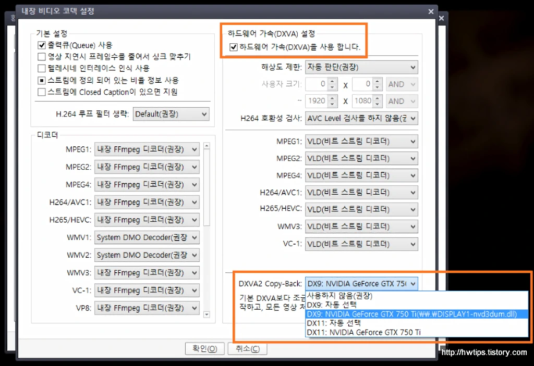534x366 pixels.
Task: Toggle 스트림에 정의된 비율 정보 사용 option
Action: (41, 80)
